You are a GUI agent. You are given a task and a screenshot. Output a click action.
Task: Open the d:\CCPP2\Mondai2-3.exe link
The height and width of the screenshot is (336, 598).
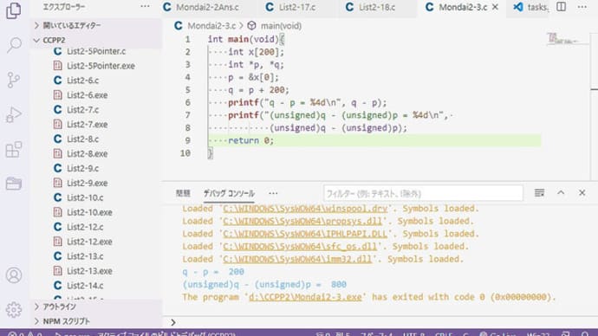[x=305, y=297]
